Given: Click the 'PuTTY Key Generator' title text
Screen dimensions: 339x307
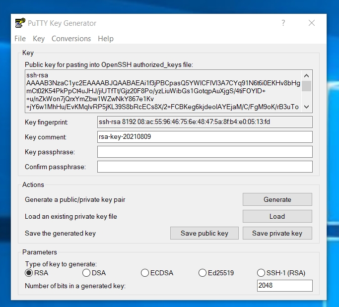Looking at the screenshot, I should click(62, 23).
